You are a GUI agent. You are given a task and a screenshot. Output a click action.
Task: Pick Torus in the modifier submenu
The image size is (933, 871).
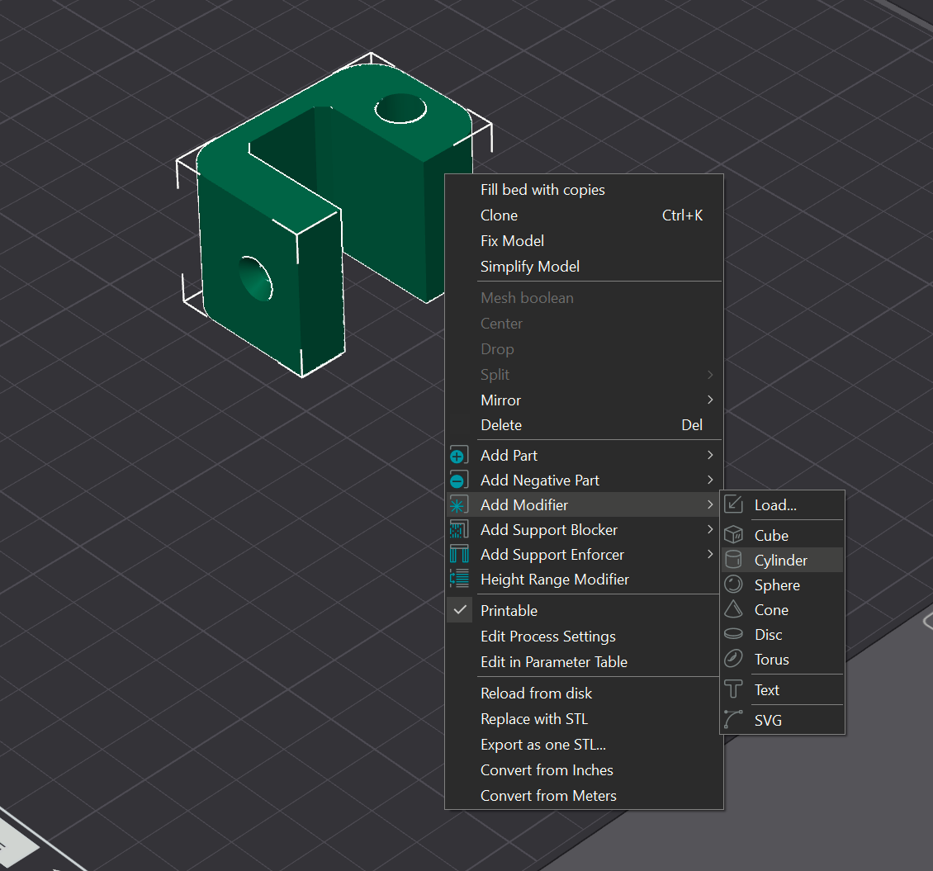783,659
